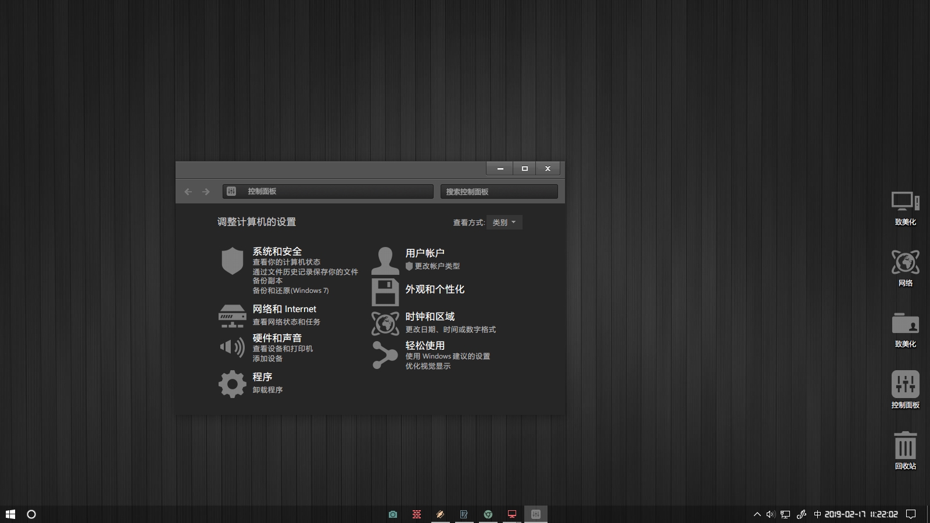
Task: Click the speaker hardware and sound icon
Action: [232, 348]
